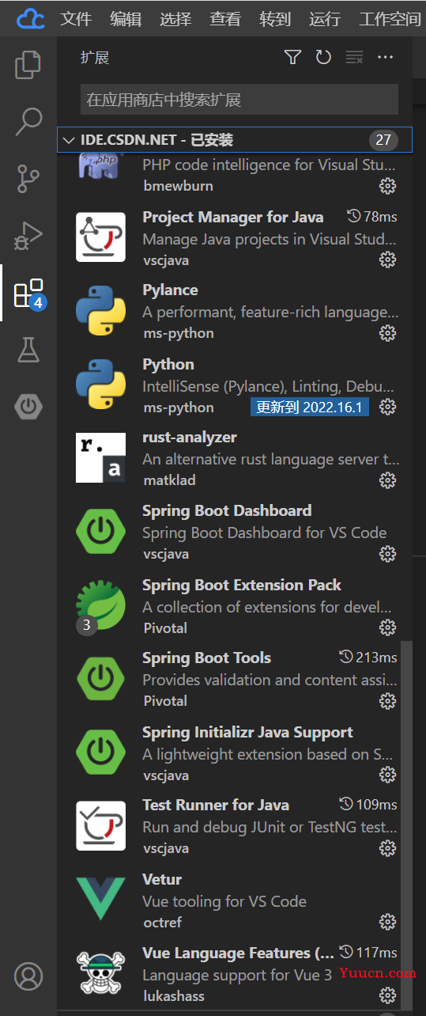Open the 转到 menu
The image size is (426, 1016).
275,19
